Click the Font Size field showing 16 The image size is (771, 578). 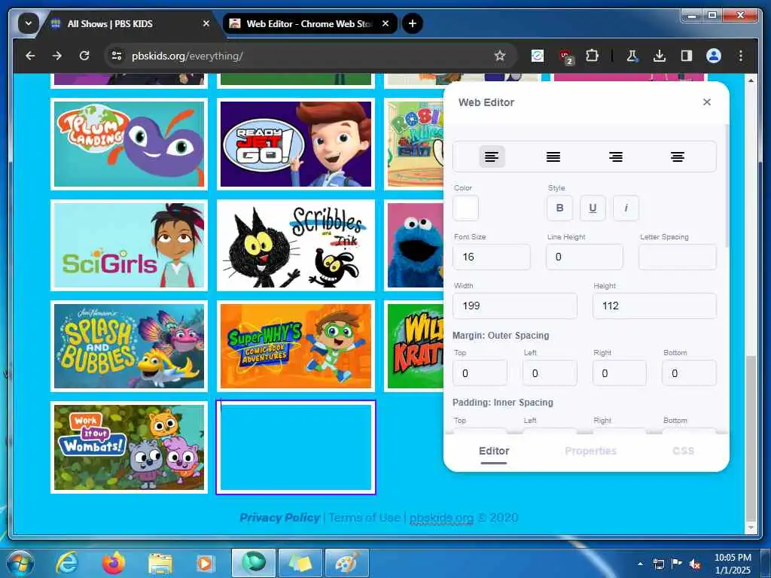click(x=492, y=257)
